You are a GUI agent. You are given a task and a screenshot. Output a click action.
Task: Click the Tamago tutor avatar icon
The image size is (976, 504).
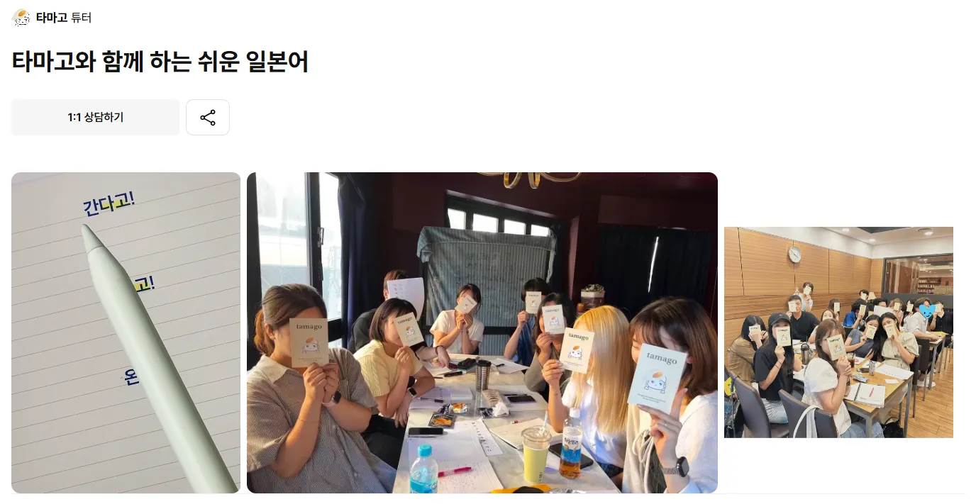(21, 18)
